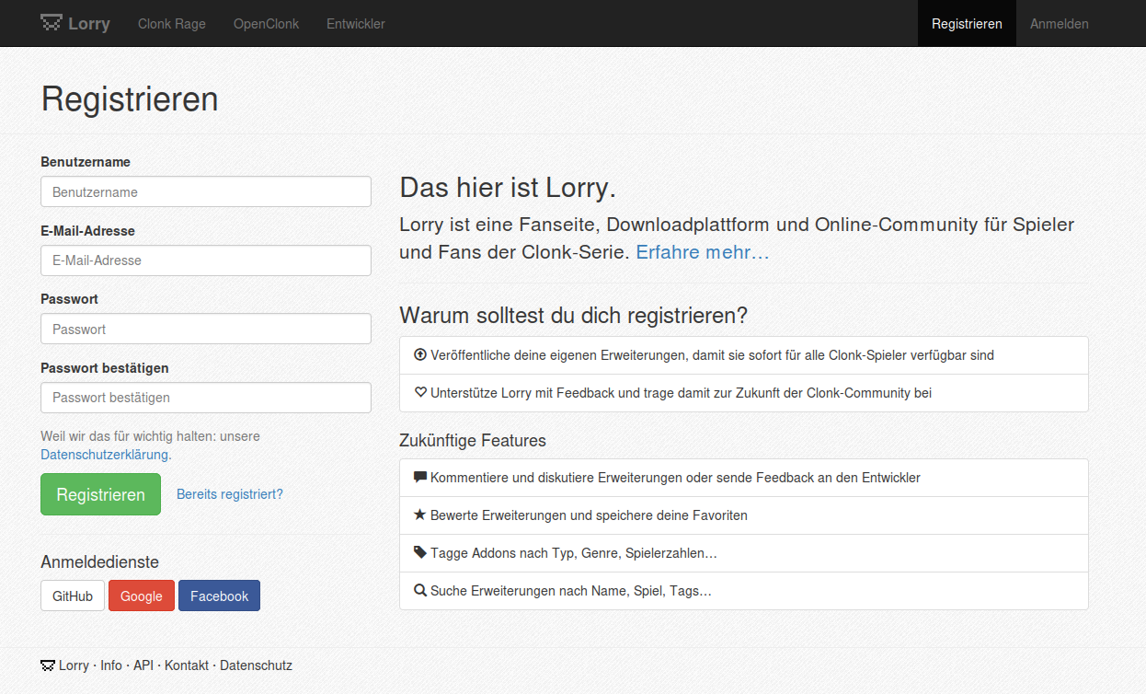Click the magnifier icon beside Suche Erweiterungen
Viewport: 1146px width, 694px height.
click(420, 590)
